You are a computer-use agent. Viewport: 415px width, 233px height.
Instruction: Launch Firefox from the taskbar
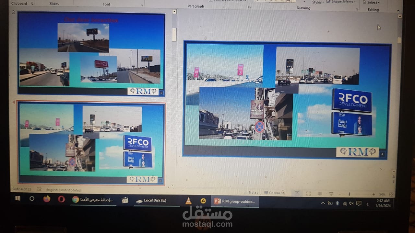[x=47, y=199]
